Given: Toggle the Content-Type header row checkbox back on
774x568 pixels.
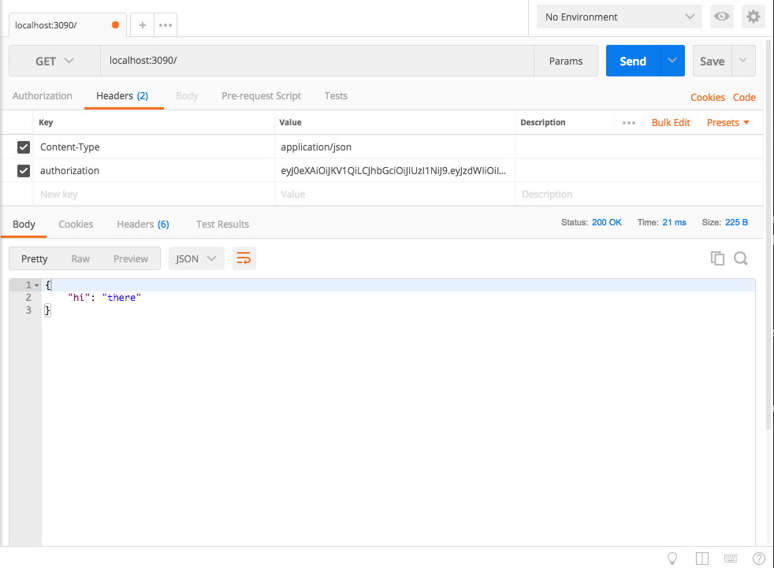Looking at the screenshot, I should pos(23,147).
